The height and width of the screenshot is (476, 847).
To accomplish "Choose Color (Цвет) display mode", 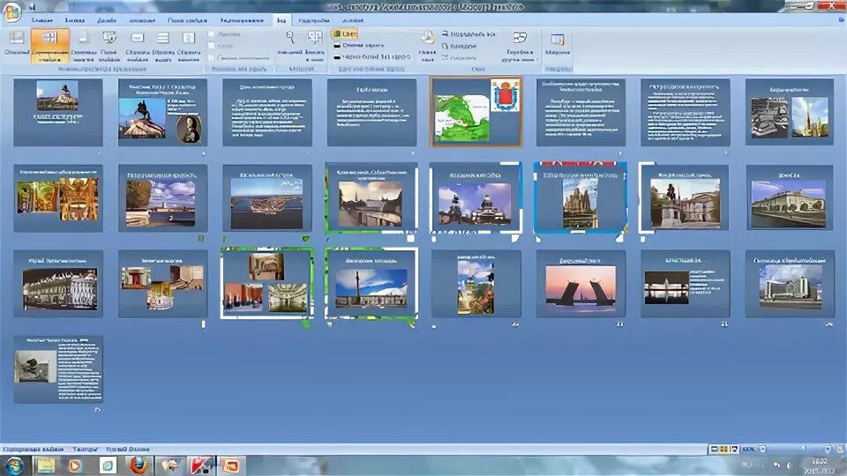I will 345,34.
